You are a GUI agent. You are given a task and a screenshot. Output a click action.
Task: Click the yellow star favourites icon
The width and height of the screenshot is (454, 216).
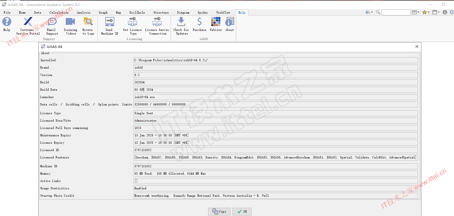pyautogui.click(x=425, y=12)
